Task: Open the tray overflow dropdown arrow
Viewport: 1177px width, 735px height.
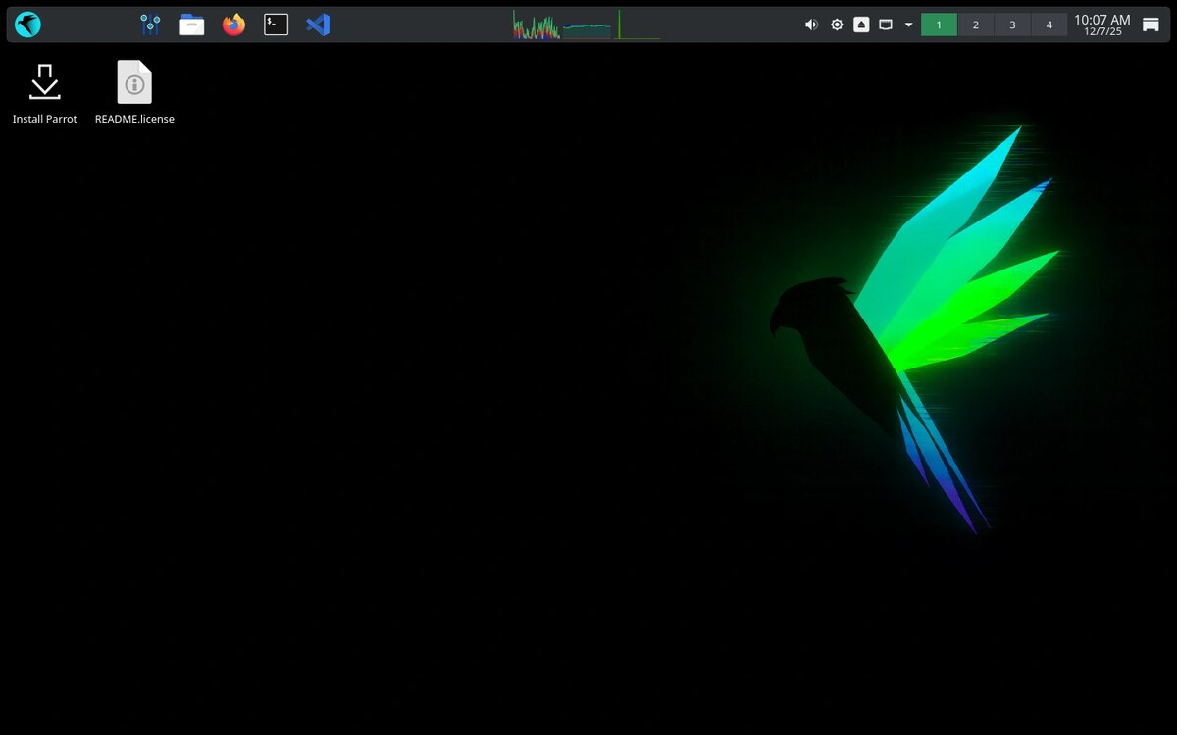Action: (x=908, y=24)
